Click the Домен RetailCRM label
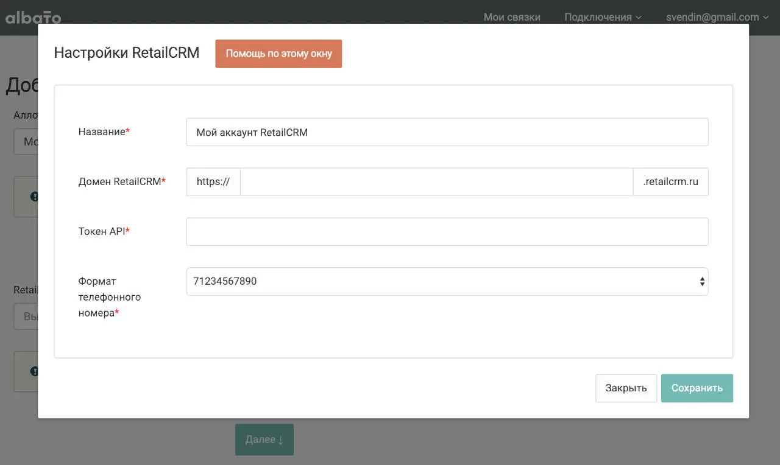This screenshot has width=780, height=465. point(122,181)
